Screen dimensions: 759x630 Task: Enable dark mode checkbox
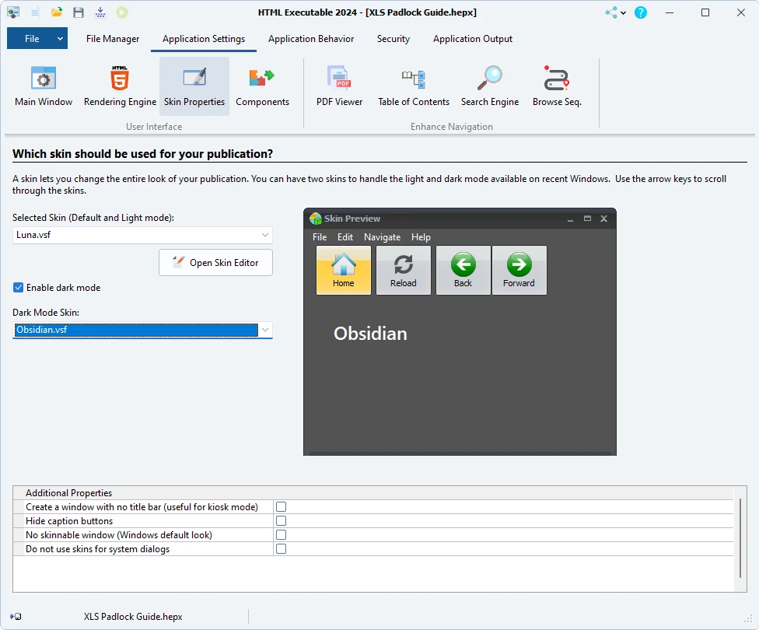point(17,287)
